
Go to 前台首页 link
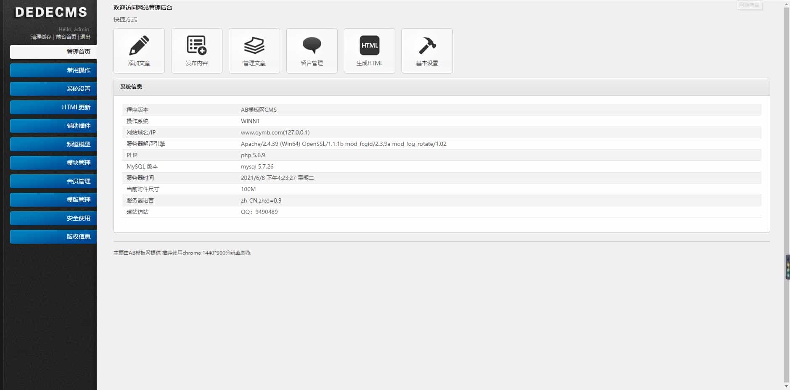click(66, 37)
